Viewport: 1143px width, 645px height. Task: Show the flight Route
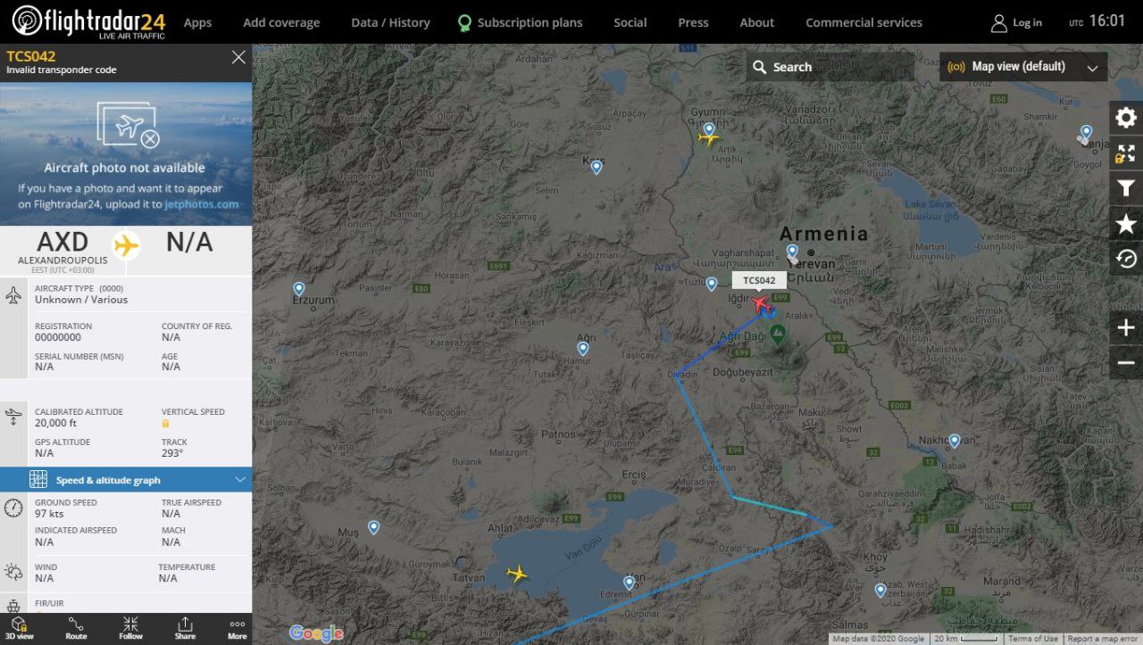76,628
